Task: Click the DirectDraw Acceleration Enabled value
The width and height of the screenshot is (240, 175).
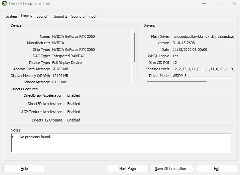Action: [x=74, y=95]
